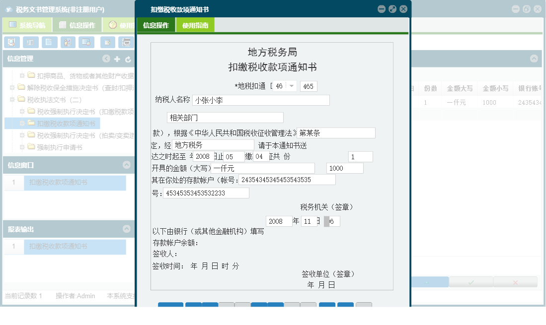Collapse the right panel header chevron
Screen dimensions: 546x325
(x=534, y=59)
